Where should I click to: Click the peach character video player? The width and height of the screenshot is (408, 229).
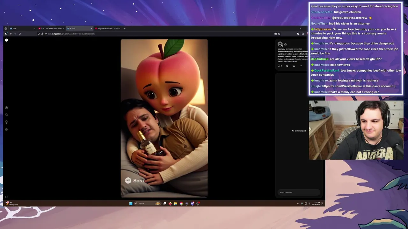[164, 118]
